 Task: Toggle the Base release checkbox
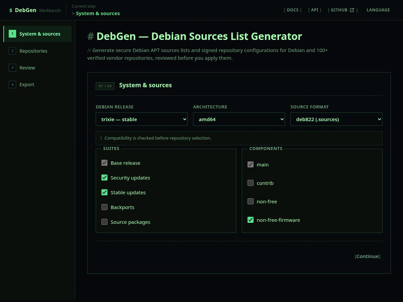pos(104,163)
